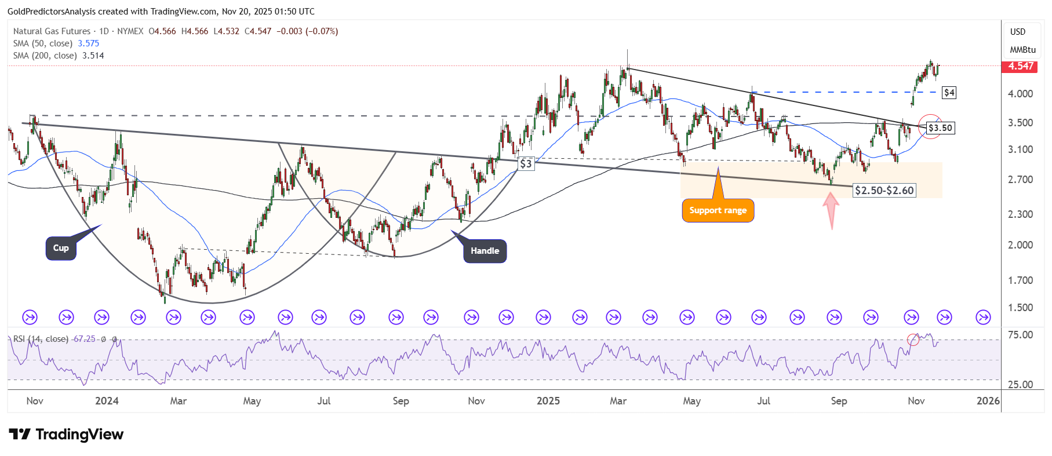Select the dark Cup label callout
The height and width of the screenshot is (456, 1052).
point(61,248)
